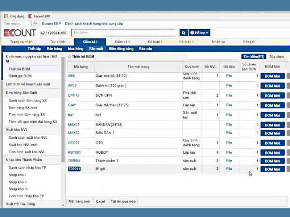290x217 pixels.
Task: Click the main Tìm kiếm search field
Action: (x=125, y=33)
